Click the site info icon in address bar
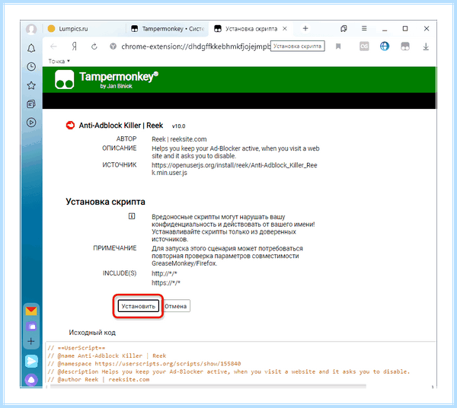Screen dimensions: 457x408 [x=113, y=46]
